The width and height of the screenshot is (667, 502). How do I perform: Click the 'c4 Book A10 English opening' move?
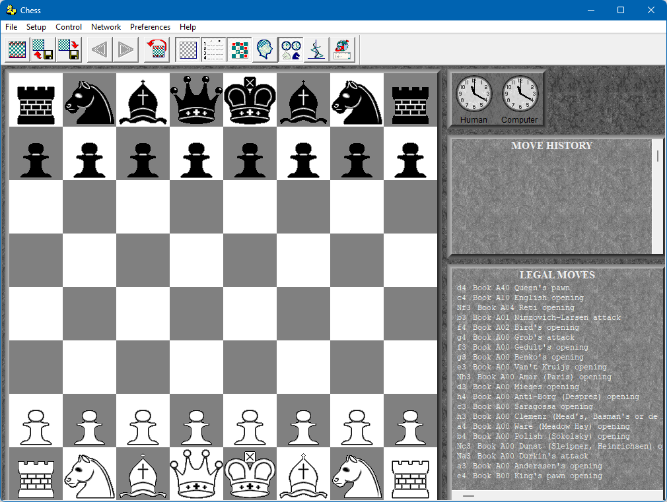point(520,298)
